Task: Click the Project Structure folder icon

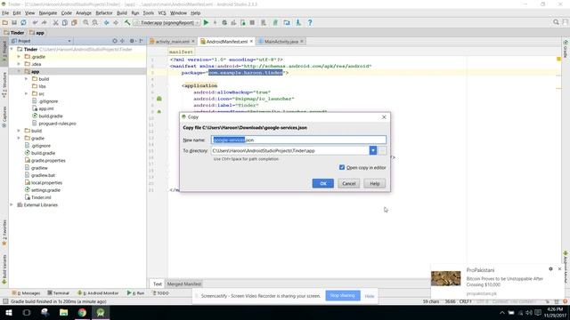Action: [x=287, y=22]
